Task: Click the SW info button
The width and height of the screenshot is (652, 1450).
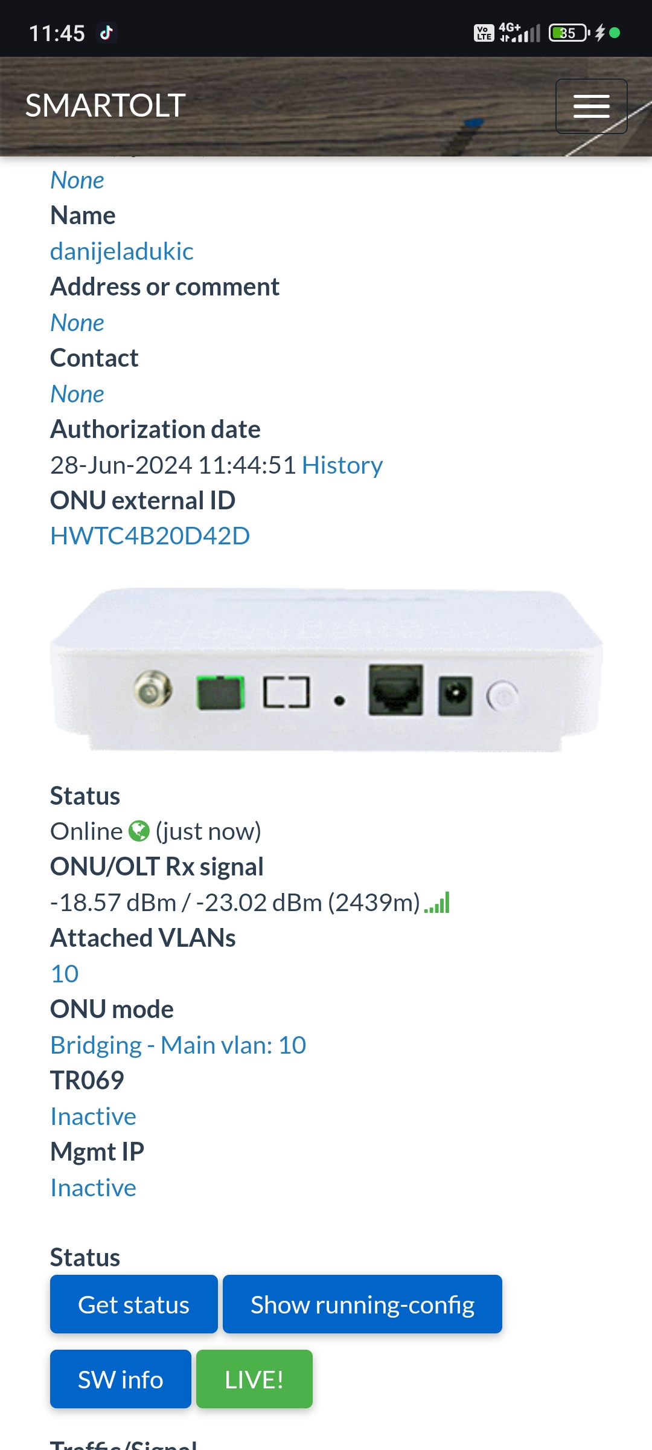Action: point(121,1379)
